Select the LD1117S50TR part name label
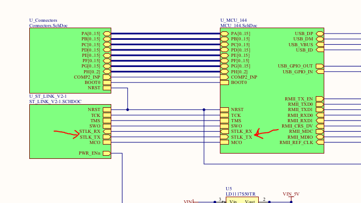The height and width of the screenshot is (203, 361). (x=241, y=194)
